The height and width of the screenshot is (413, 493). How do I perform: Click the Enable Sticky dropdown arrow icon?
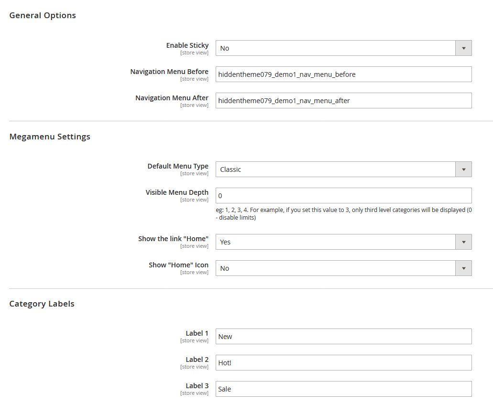click(x=463, y=48)
